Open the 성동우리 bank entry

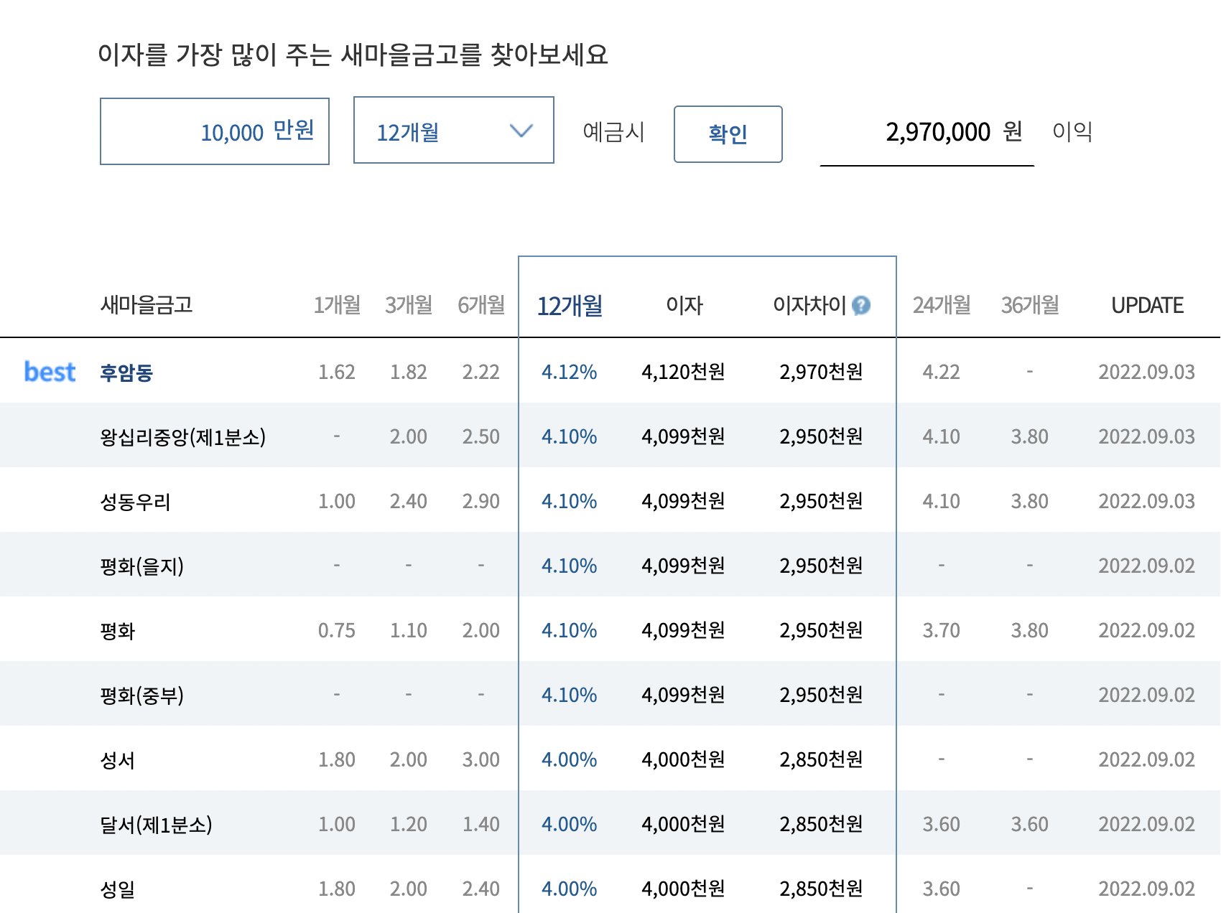[x=135, y=502]
